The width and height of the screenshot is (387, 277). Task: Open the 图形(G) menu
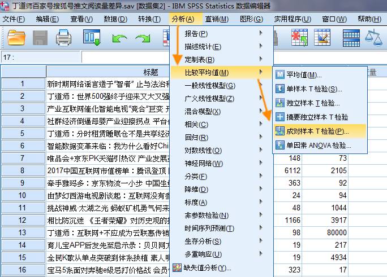251,19
